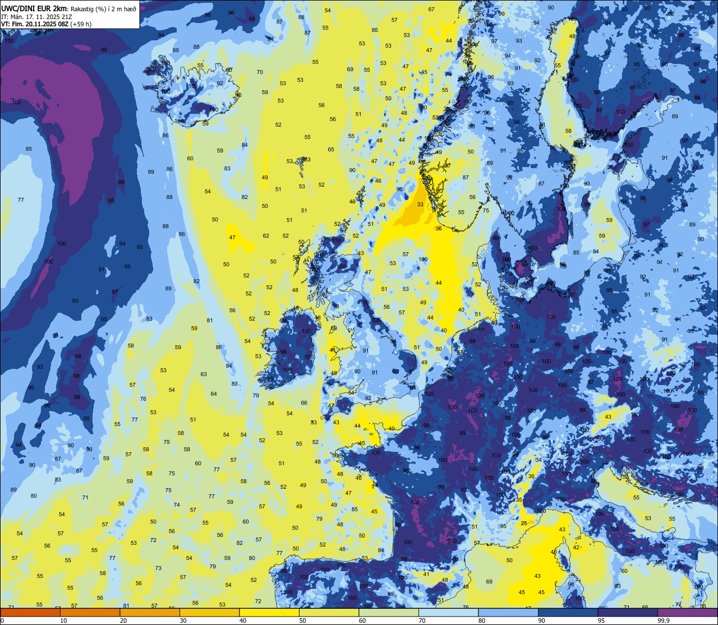The width and height of the screenshot is (718, 625).
Task: Click the legend tick label '40'
Action: pyautogui.click(x=242, y=621)
